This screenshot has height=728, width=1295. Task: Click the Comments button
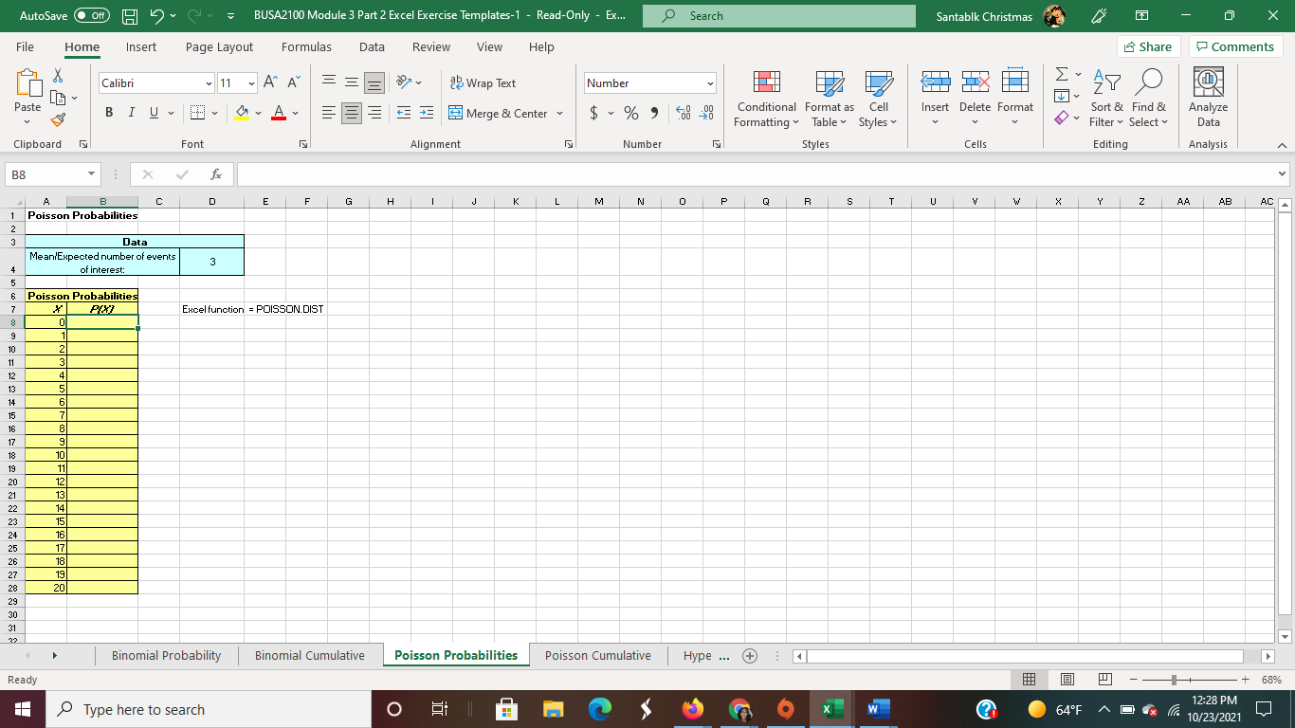coord(1234,46)
